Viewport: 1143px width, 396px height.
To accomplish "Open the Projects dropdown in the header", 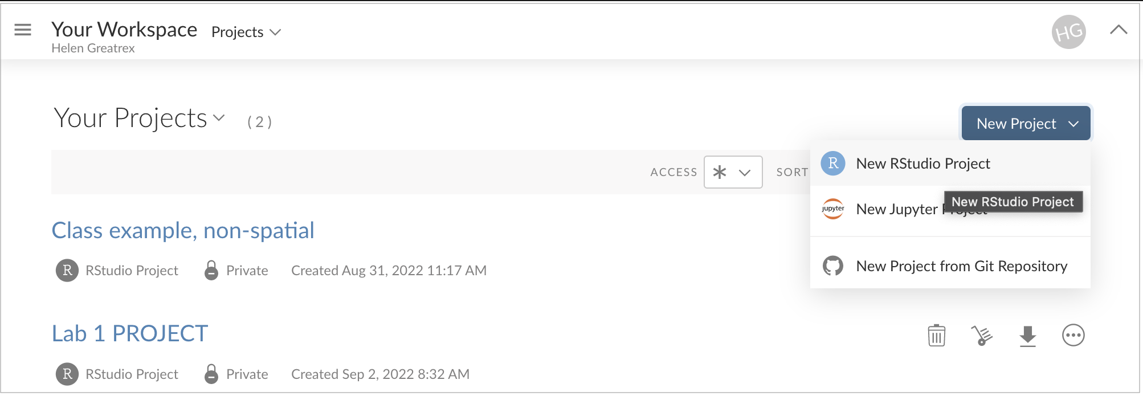I will click(x=245, y=32).
